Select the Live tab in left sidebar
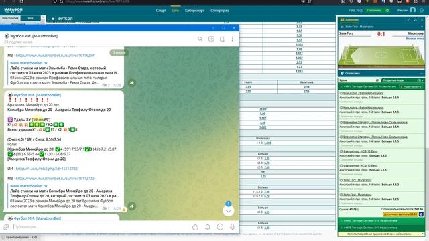Image resolution: width=429 pixels, height=241 pixels. pos(30,18)
